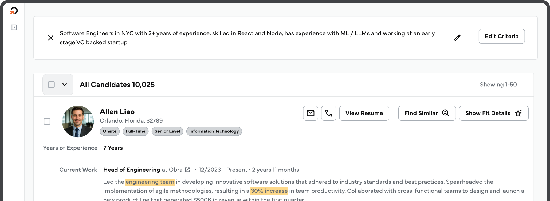Click the pencil edit icon
Viewport: 550px width, 201px height.
point(457,38)
